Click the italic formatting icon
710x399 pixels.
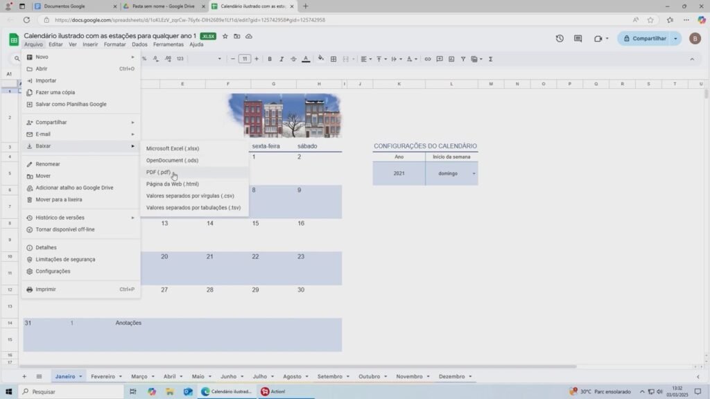(282, 59)
